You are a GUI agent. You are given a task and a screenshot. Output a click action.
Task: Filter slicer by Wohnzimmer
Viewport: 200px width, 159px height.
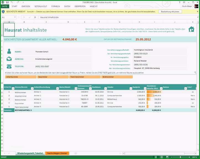pos(117,77)
